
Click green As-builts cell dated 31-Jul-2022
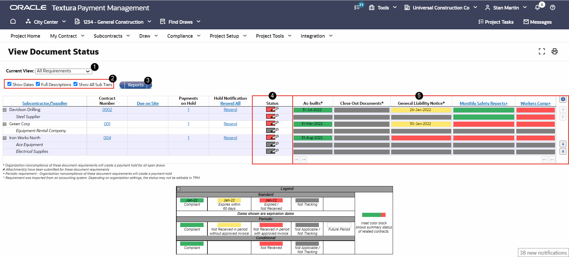(313, 110)
